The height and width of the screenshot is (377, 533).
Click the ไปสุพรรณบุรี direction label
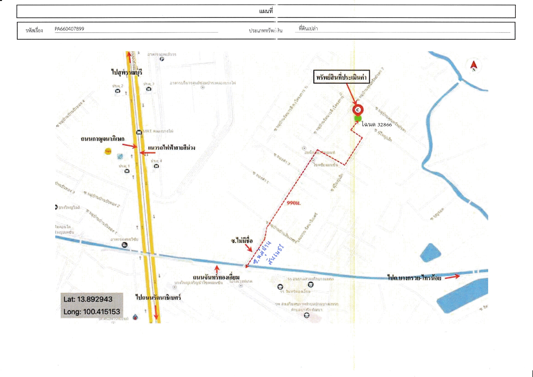click(x=126, y=72)
